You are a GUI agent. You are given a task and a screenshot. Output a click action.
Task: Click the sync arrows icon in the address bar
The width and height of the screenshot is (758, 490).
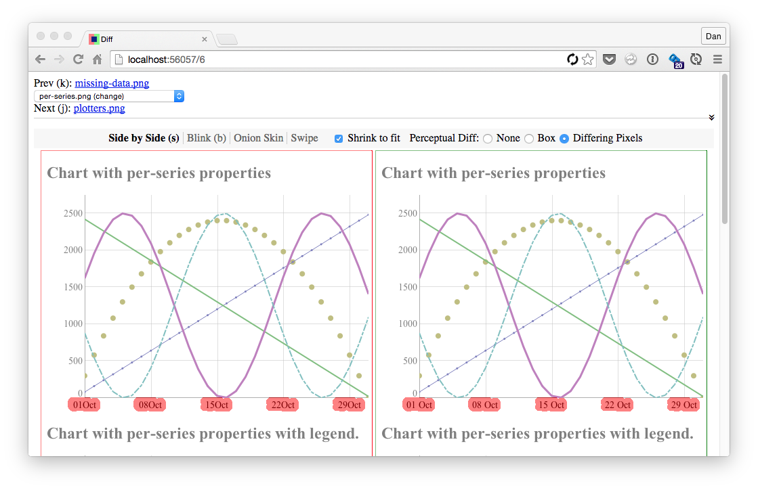coord(572,60)
